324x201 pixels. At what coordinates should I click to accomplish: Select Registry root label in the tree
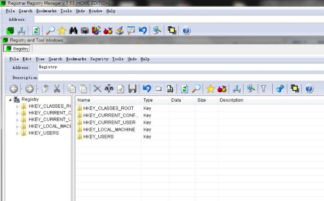tap(30, 99)
